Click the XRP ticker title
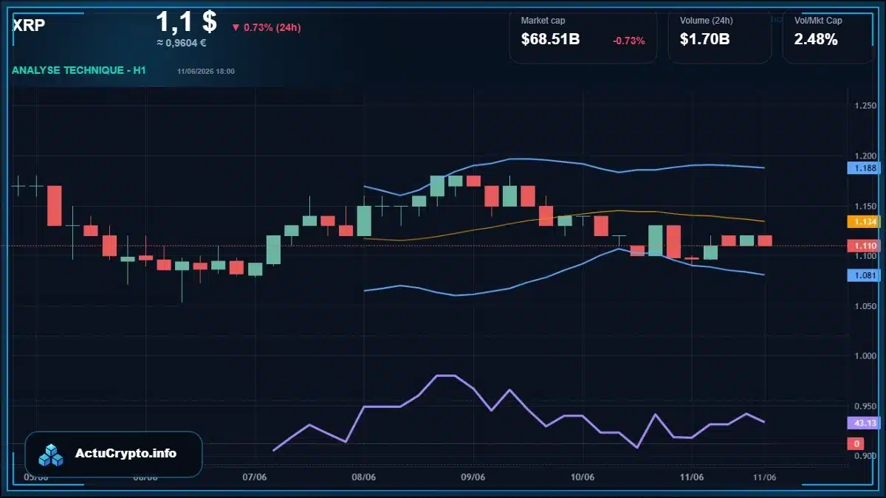This screenshot has height=498, width=886. (29, 25)
